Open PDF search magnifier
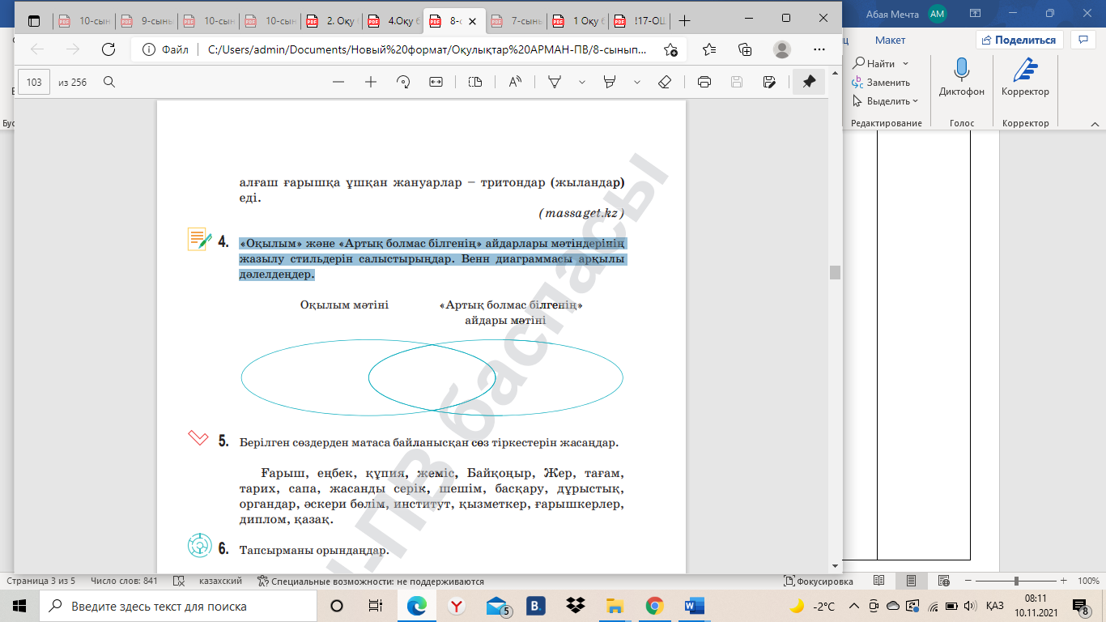Image resolution: width=1106 pixels, height=622 pixels. (x=109, y=82)
